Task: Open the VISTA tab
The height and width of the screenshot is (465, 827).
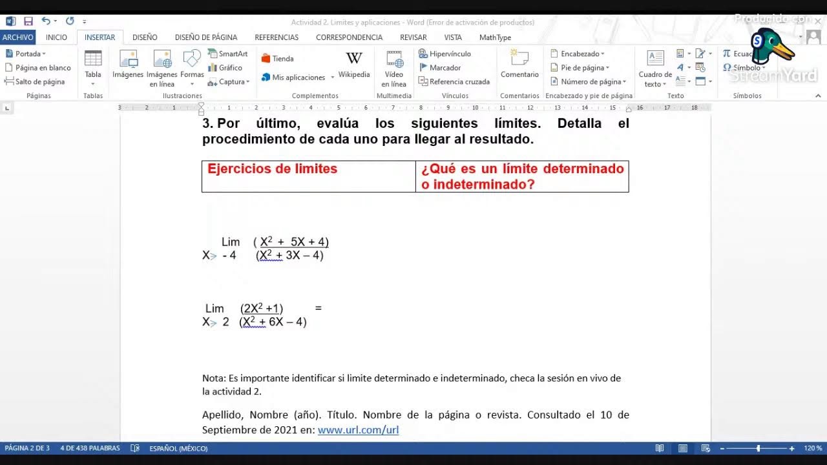Action: click(453, 37)
